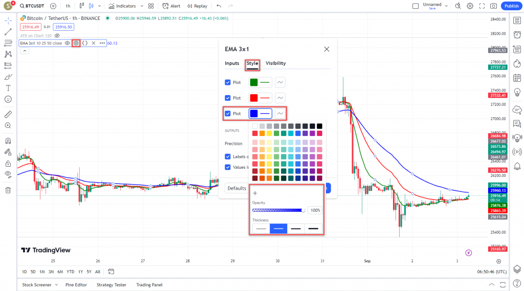The image size is (524, 291).
Task: Open EMA 3x1 source code braces
Action: tap(85, 43)
